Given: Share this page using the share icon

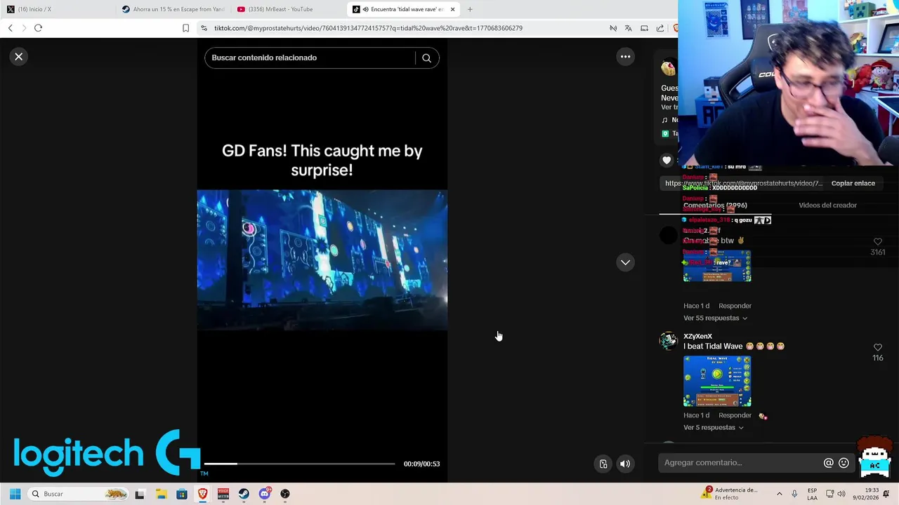Looking at the screenshot, I should [660, 28].
